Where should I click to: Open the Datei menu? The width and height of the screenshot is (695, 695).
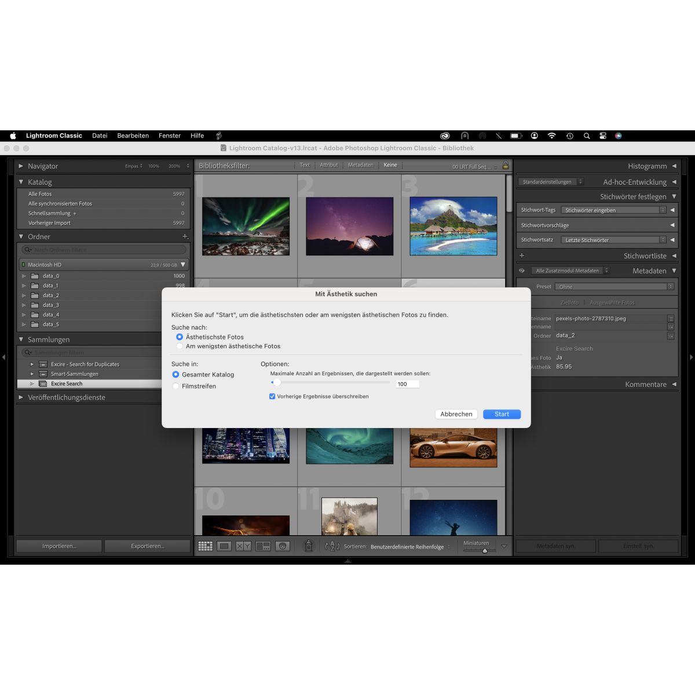click(100, 136)
